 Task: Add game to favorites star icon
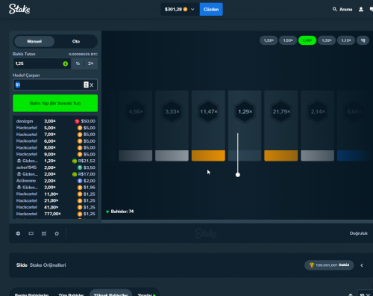(57, 233)
